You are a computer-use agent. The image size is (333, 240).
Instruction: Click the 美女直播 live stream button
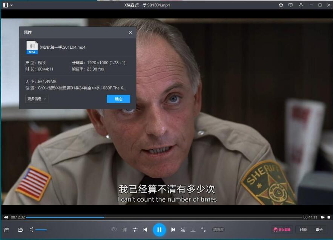click(282, 229)
